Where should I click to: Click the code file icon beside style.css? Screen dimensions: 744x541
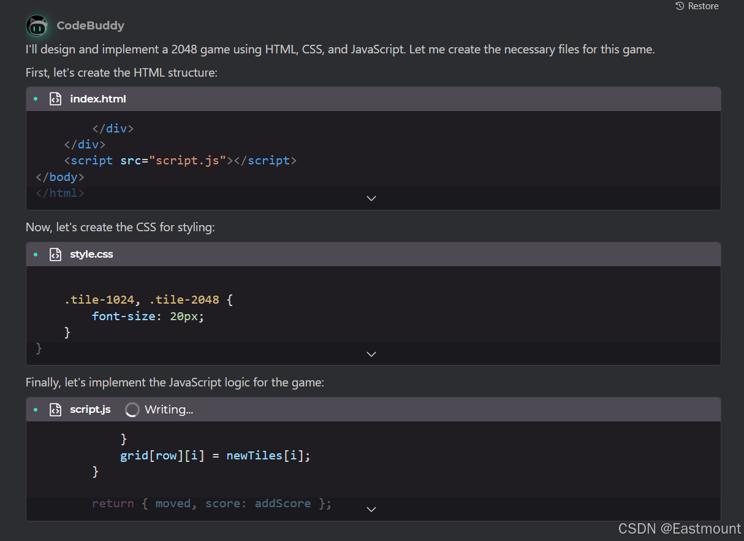point(55,253)
